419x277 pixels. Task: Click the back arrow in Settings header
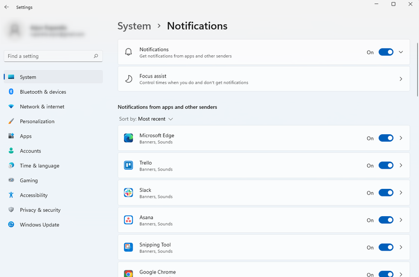(x=7, y=7)
